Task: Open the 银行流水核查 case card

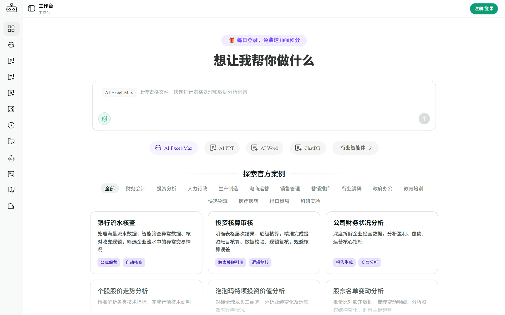Action: tap(146, 243)
